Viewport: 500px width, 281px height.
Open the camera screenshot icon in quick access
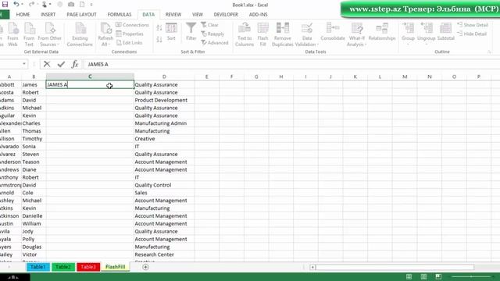pos(71,5)
